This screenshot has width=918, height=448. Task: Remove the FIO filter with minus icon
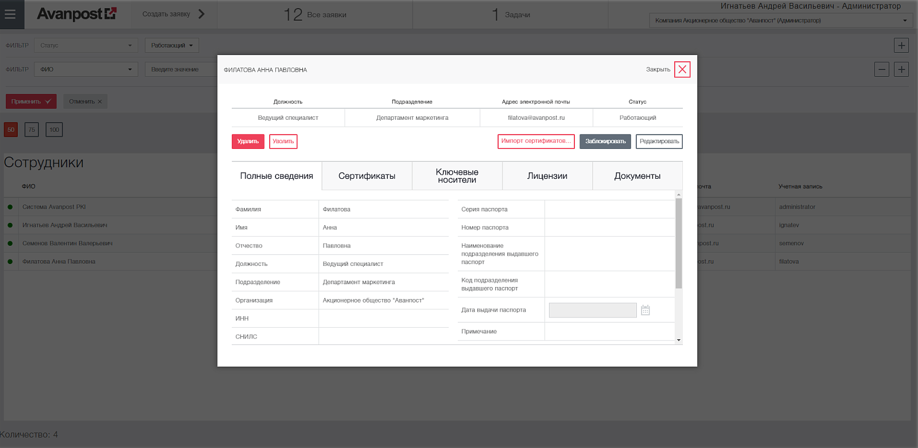(x=882, y=69)
